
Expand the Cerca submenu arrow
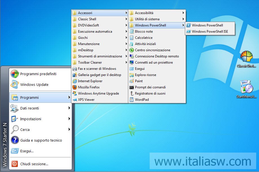click(x=69, y=129)
